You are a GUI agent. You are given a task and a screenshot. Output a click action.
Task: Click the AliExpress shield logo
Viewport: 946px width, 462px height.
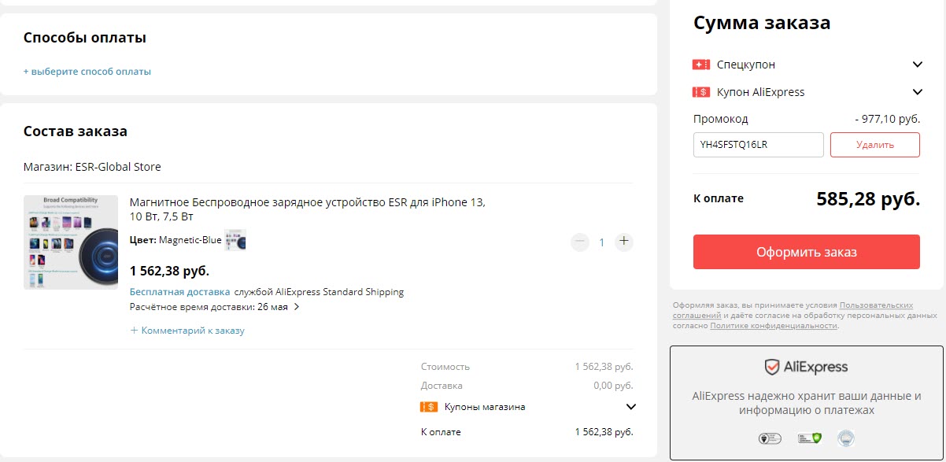(x=772, y=367)
